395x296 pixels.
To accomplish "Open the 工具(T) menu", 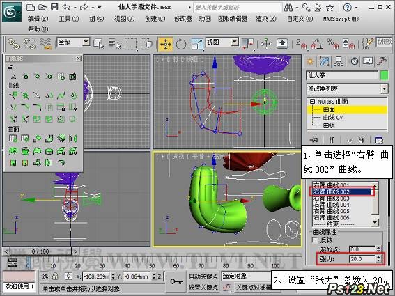I will (69, 19).
